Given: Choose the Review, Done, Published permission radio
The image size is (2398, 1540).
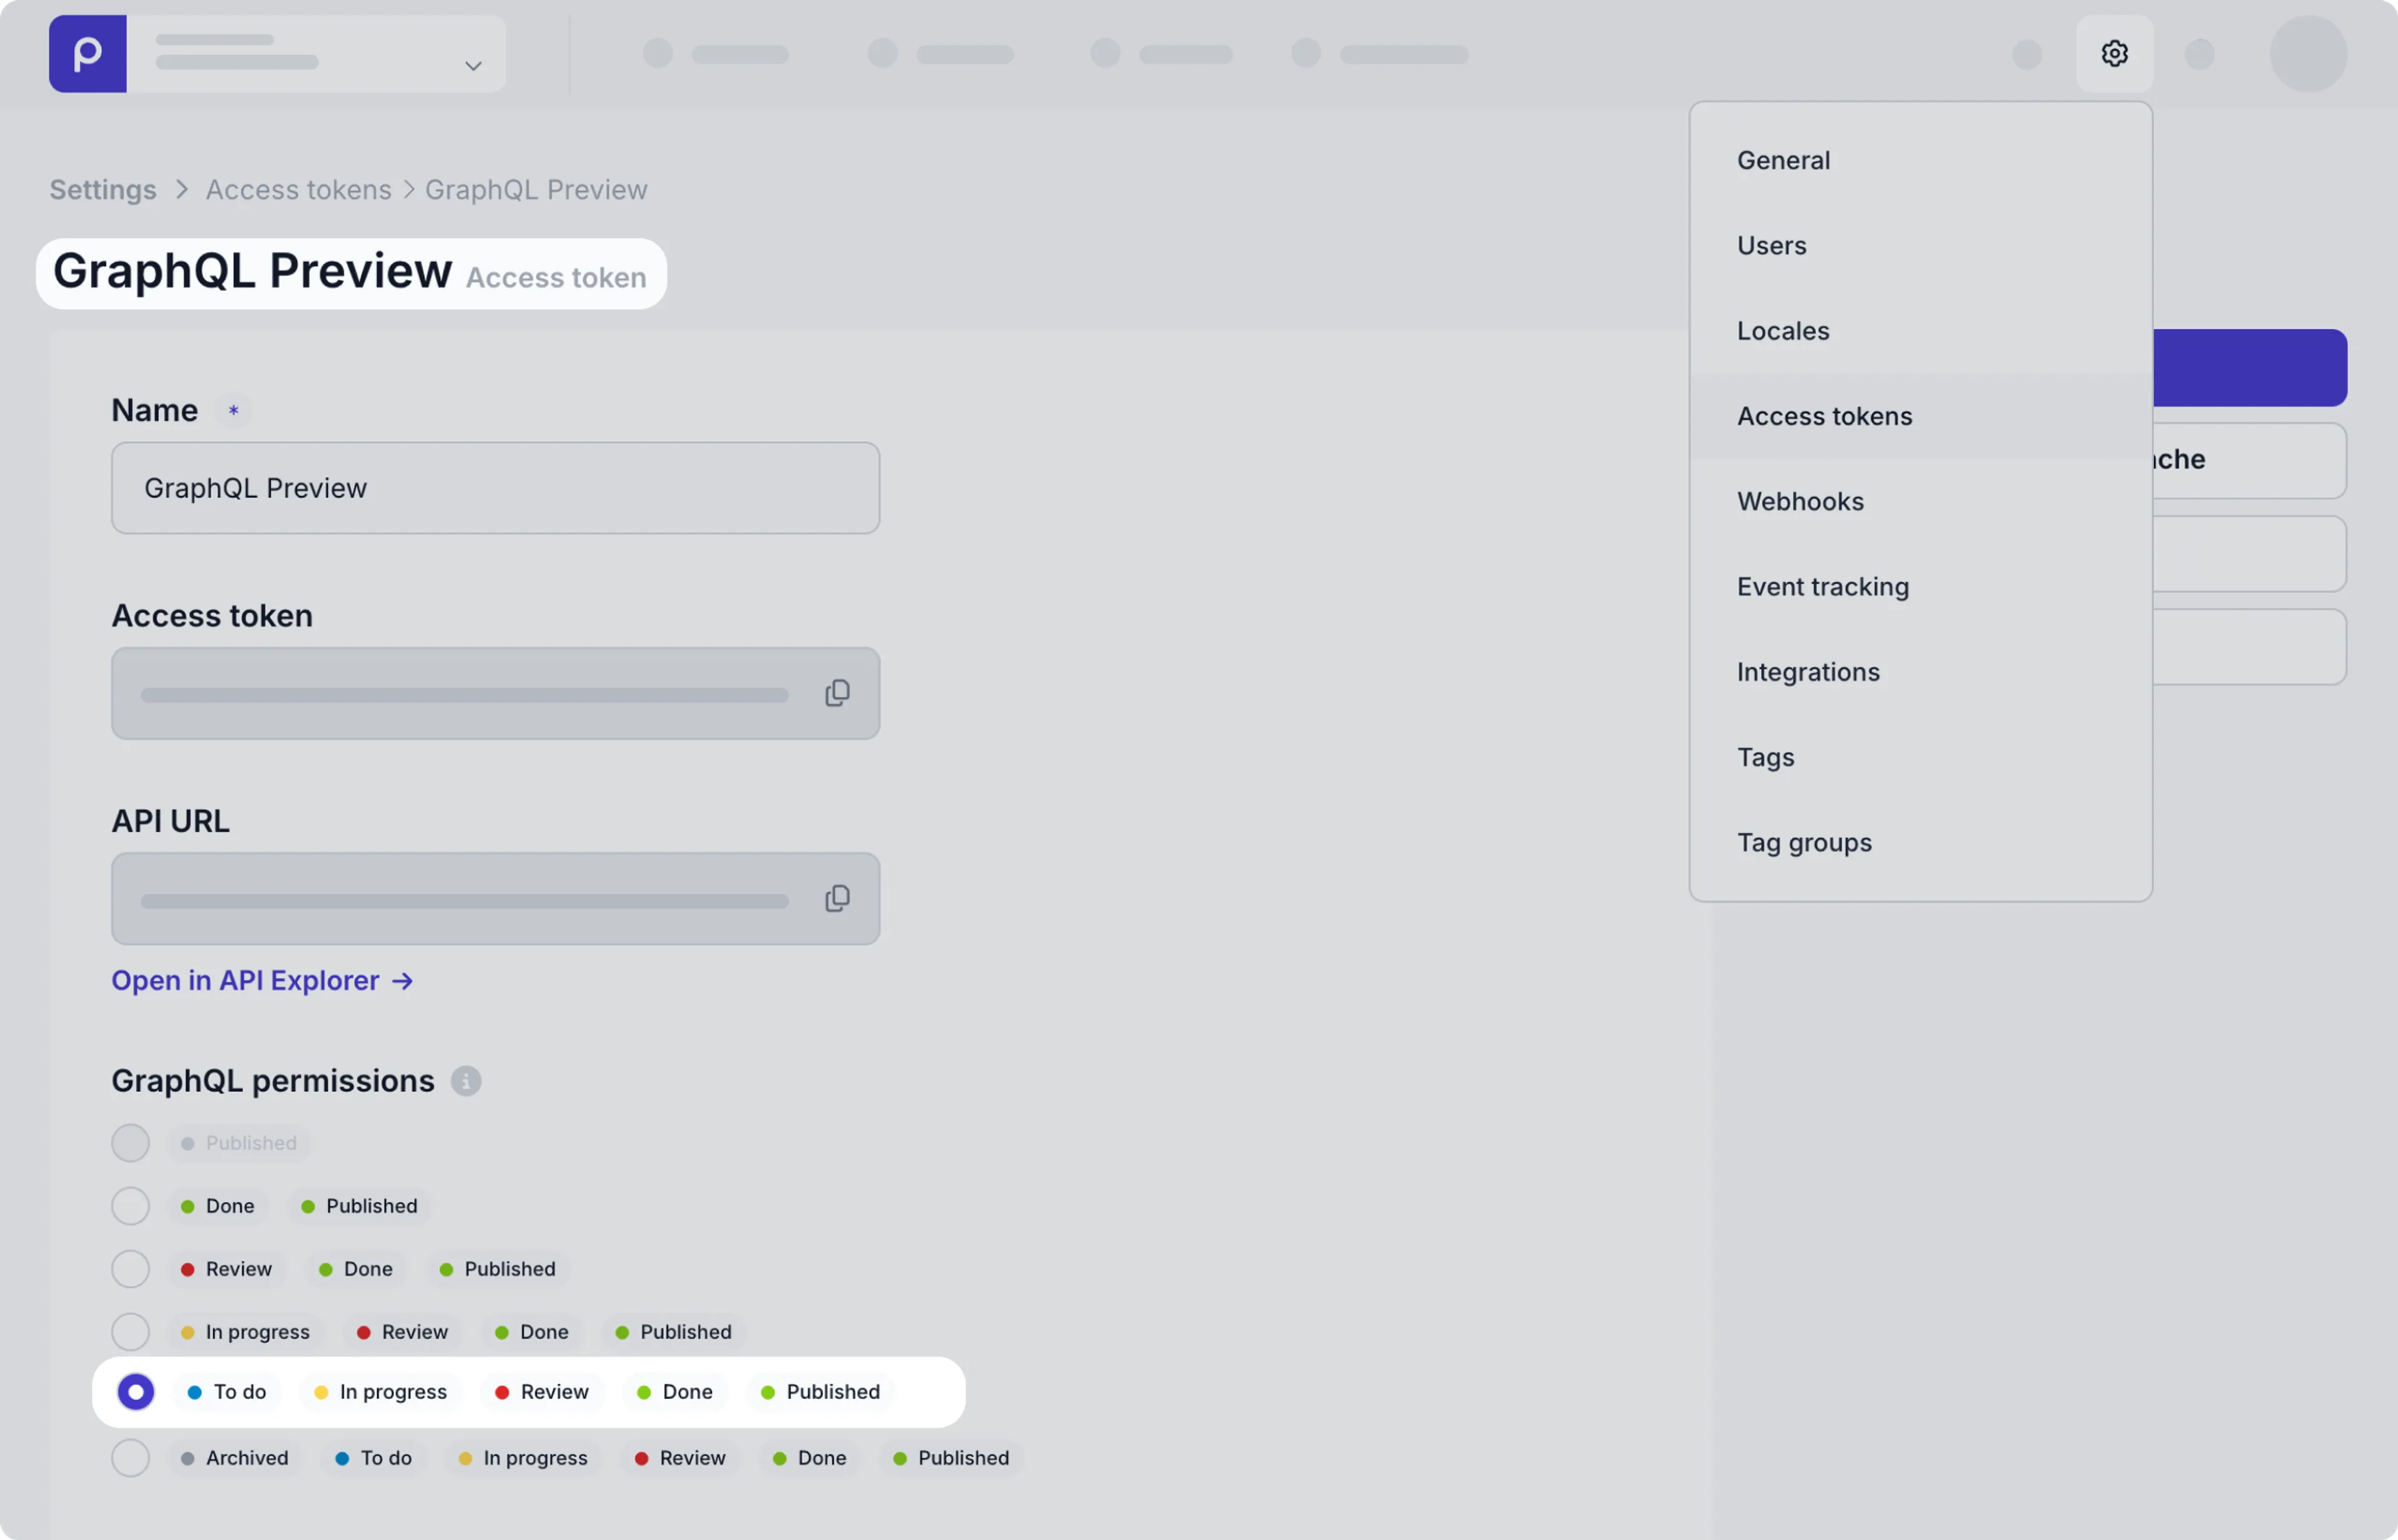Looking at the screenshot, I should click(x=130, y=1268).
